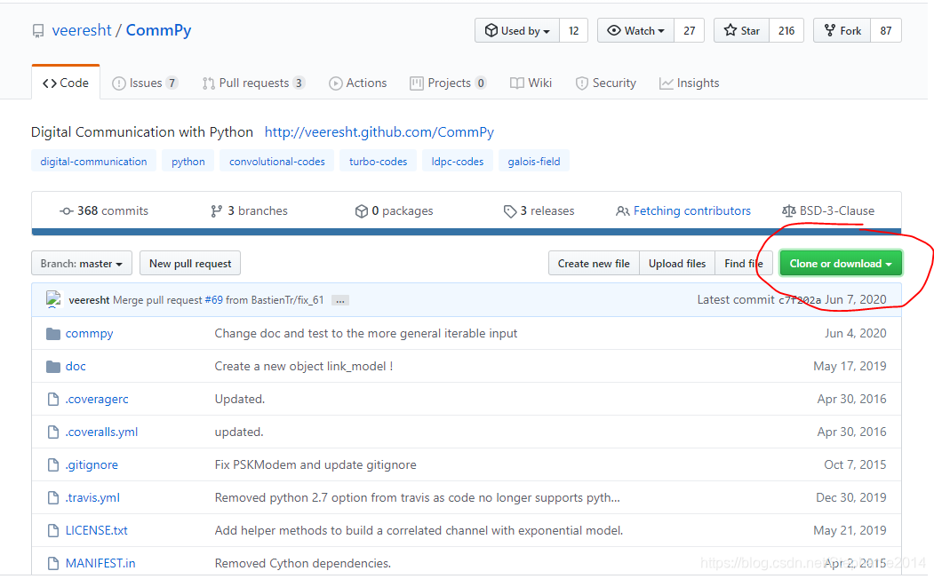Click the forks count 87
This screenshot has width=934, height=579.
coord(886,30)
